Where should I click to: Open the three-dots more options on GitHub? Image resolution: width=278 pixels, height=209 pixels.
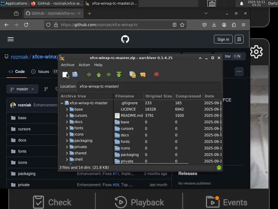tap(239, 72)
